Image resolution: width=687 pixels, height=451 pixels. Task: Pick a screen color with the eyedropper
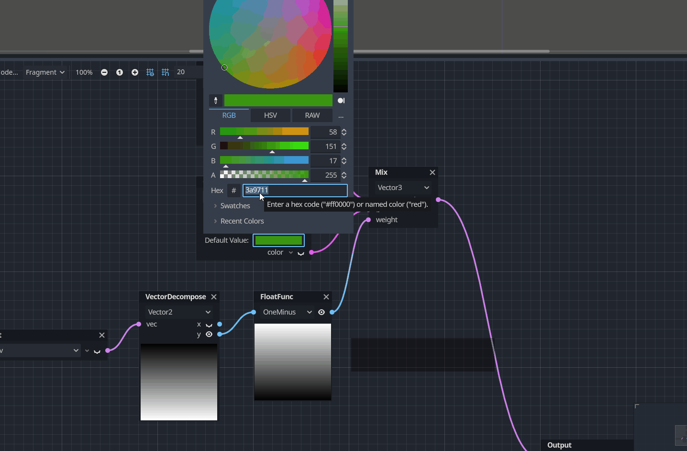tap(216, 100)
